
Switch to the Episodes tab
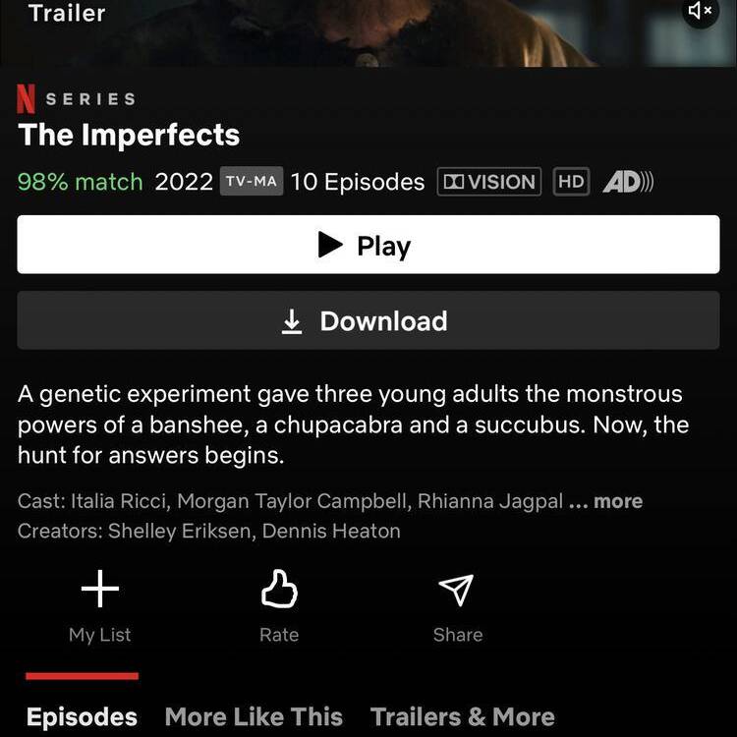click(82, 716)
